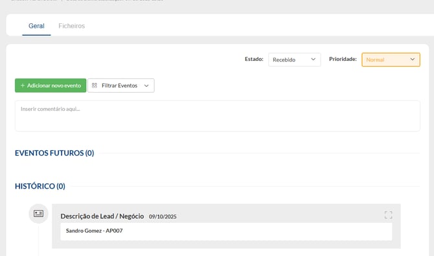This screenshot has width=434, height=256.
Task: Open the Prioridade dropdown showing Normal
Action: [391, 60]
